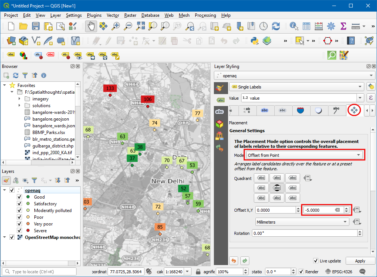
Task: Open Labels tab in Layer Styling sidebar
Action: (x=221, y=100)
